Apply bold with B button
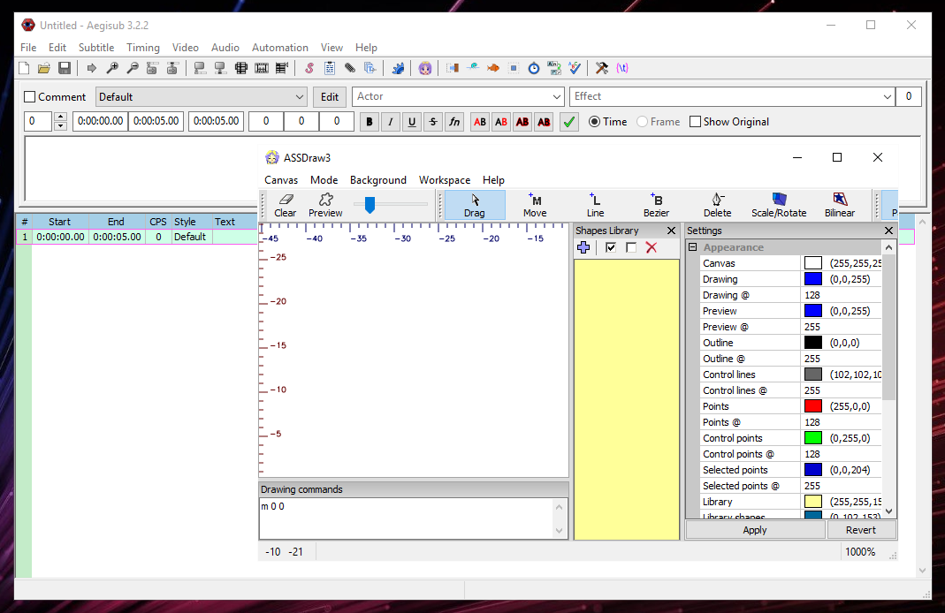The width and height of the screenshot is (945, 613). (370, 122)
